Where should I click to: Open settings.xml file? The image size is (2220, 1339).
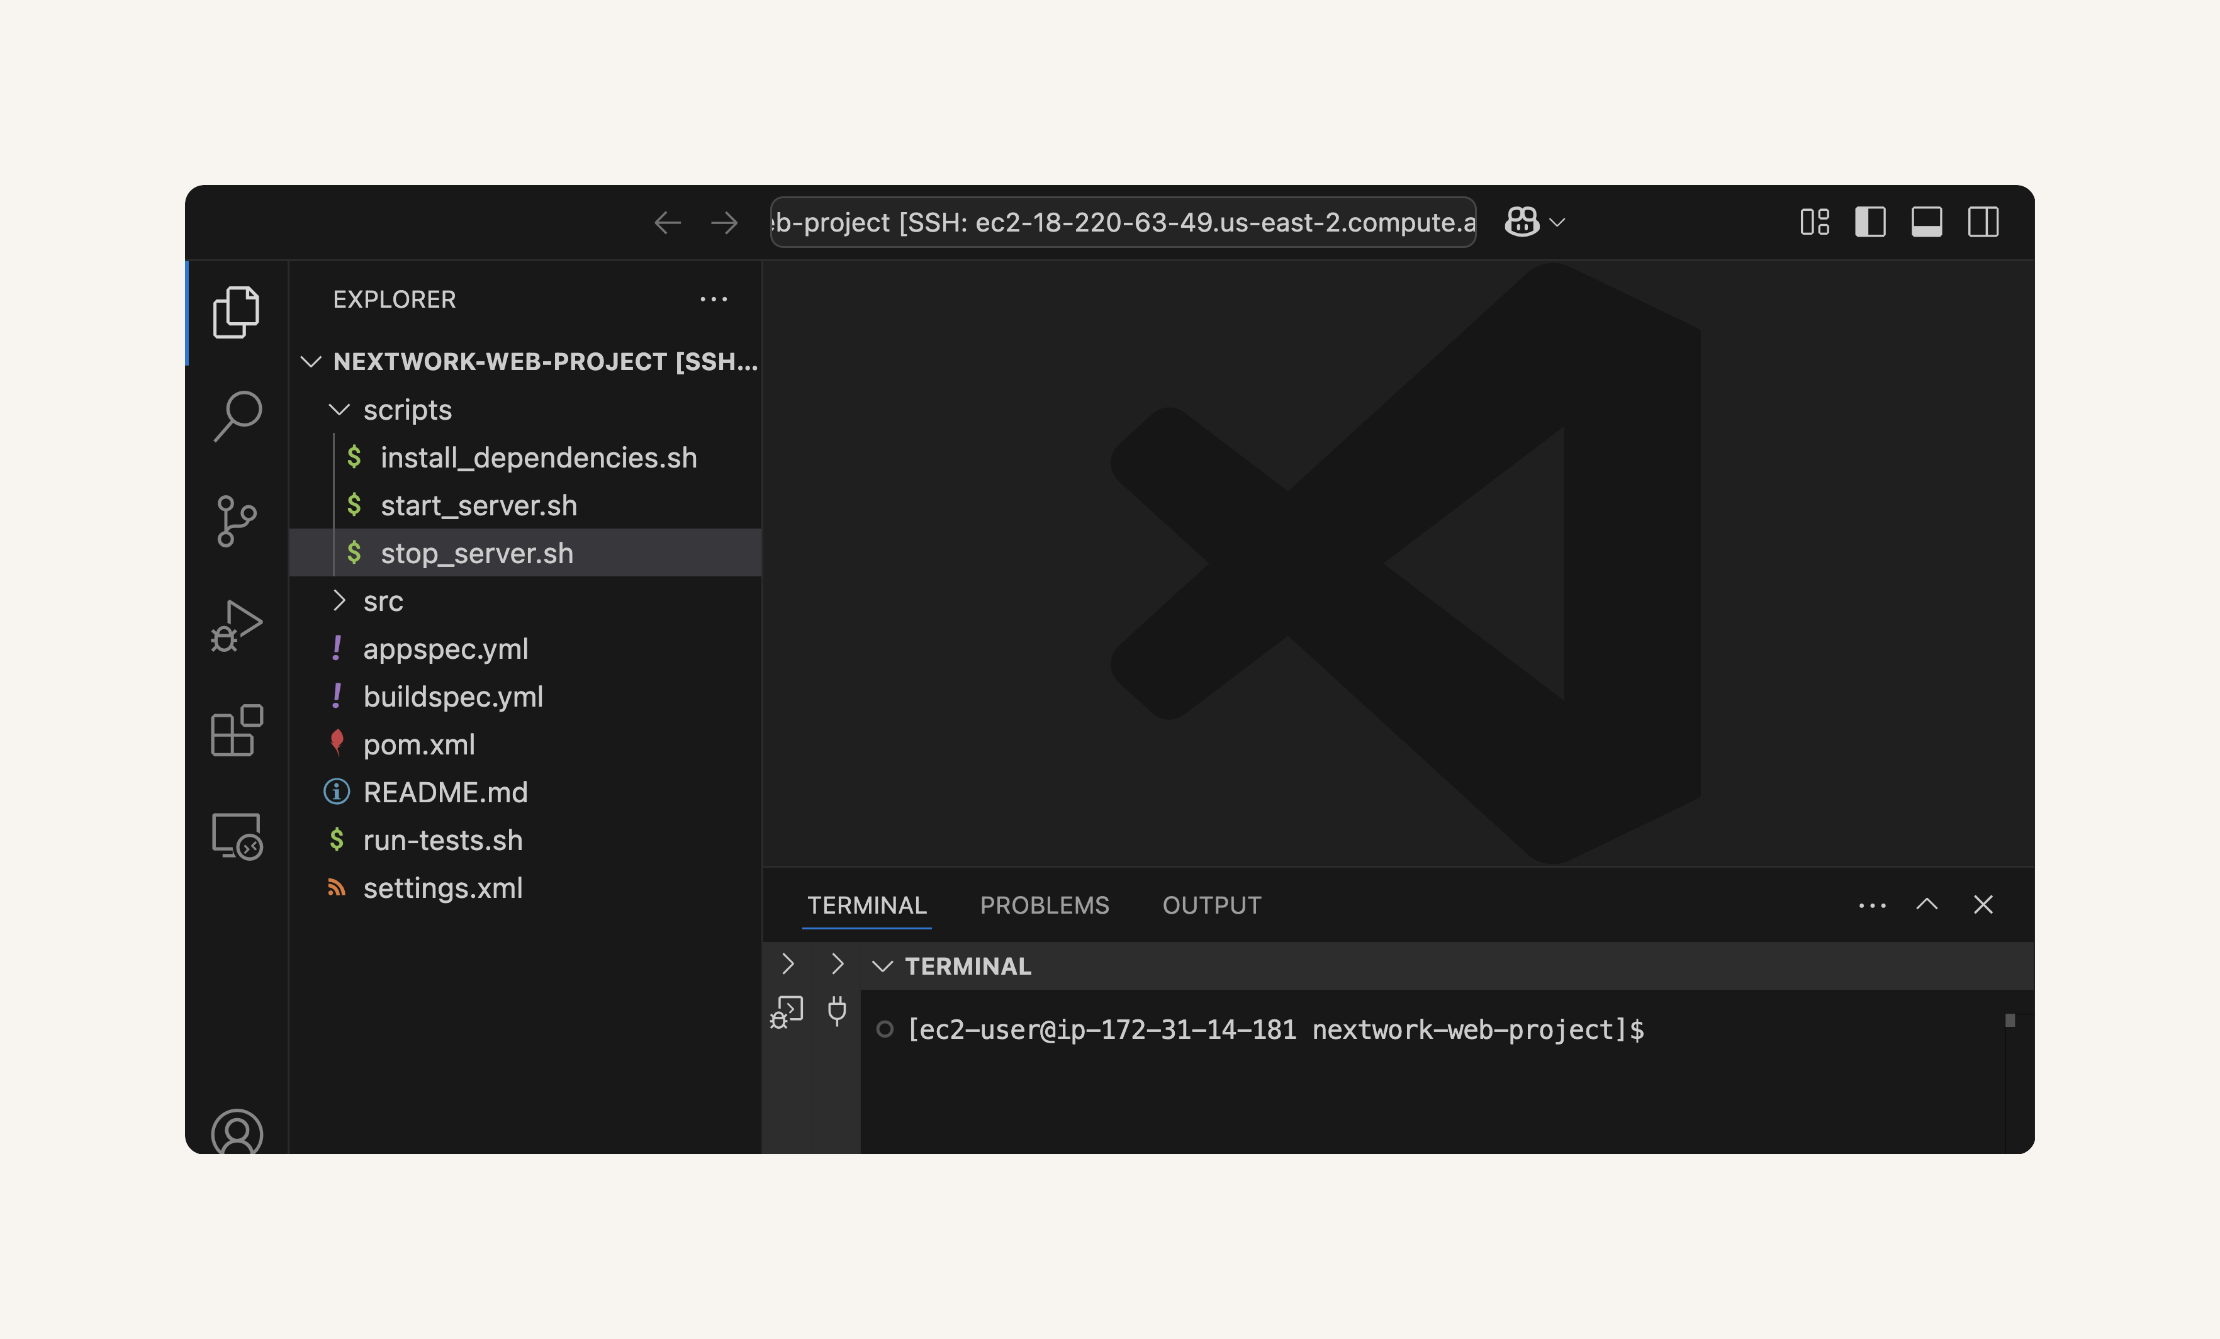click(x=525, y=888)
